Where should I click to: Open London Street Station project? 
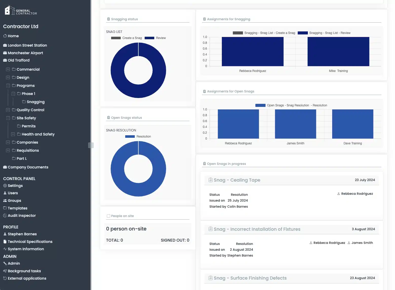coord(27,45)
